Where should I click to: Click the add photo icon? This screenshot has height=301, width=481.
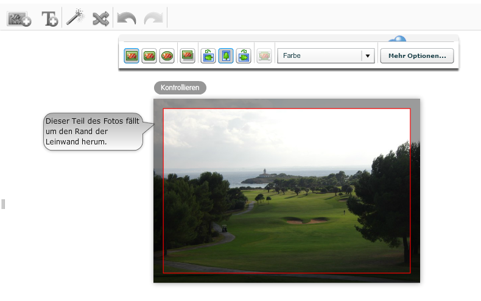pos(19,19)
